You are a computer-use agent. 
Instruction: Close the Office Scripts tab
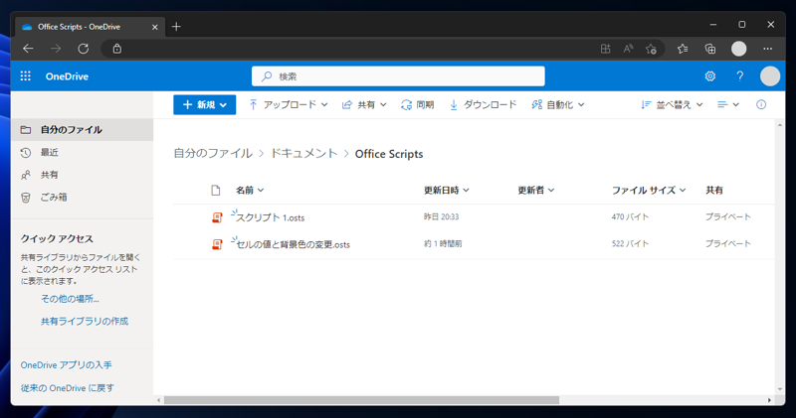[155, 27]
